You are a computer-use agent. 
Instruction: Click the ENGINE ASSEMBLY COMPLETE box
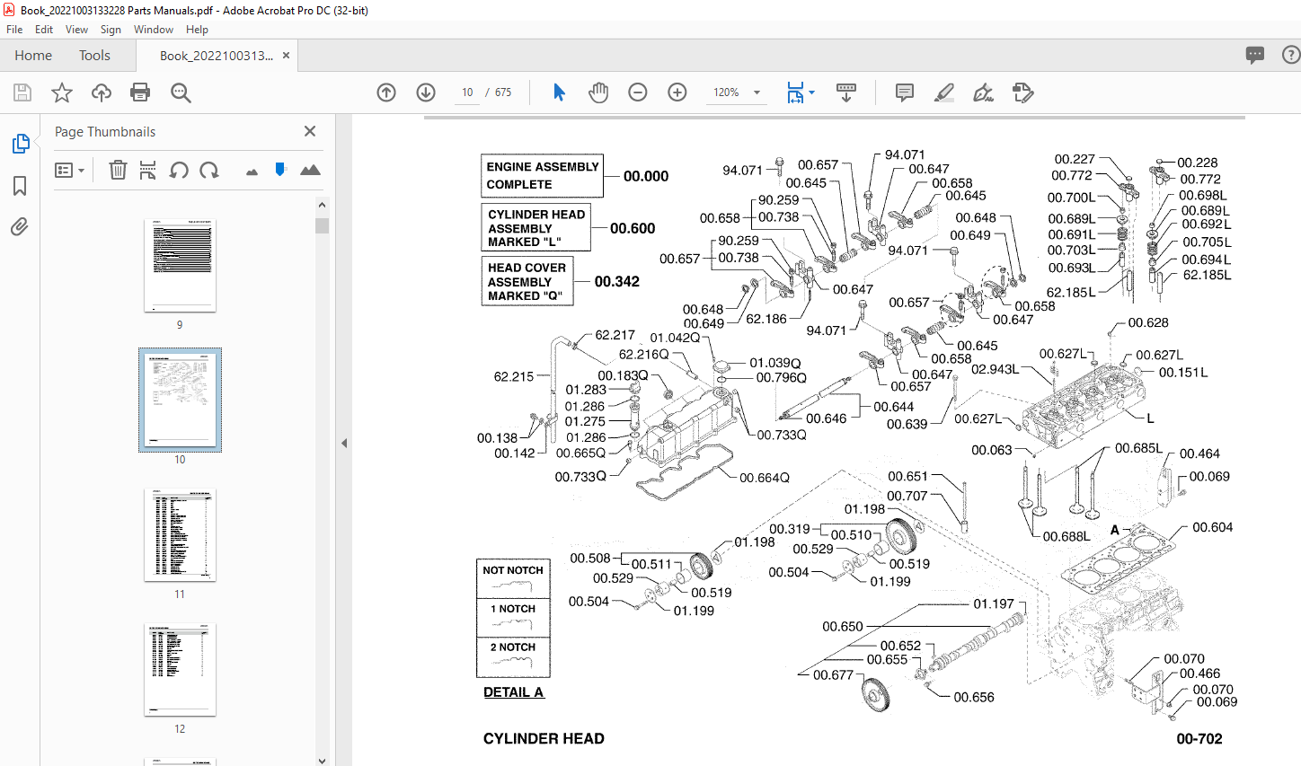(x=542, y=175)
